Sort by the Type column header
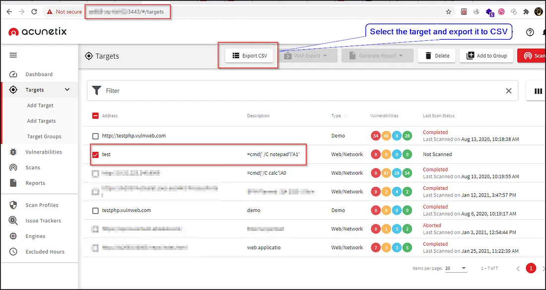Viewport: 546px width, 290px height. 336,116
